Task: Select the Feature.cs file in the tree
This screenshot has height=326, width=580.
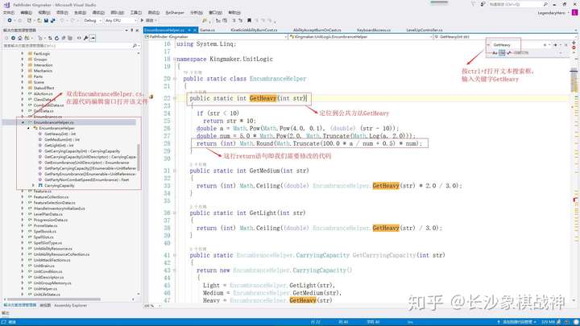Action: [x=43, y=191]
